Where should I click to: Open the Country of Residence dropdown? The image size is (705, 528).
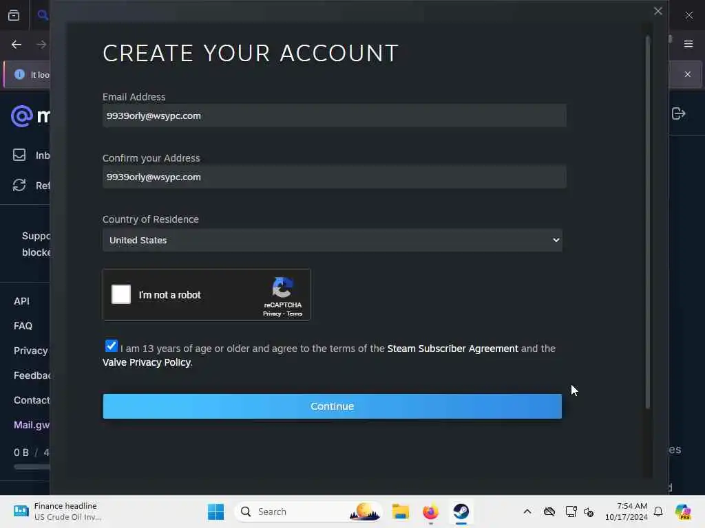(x=333, y=240)
